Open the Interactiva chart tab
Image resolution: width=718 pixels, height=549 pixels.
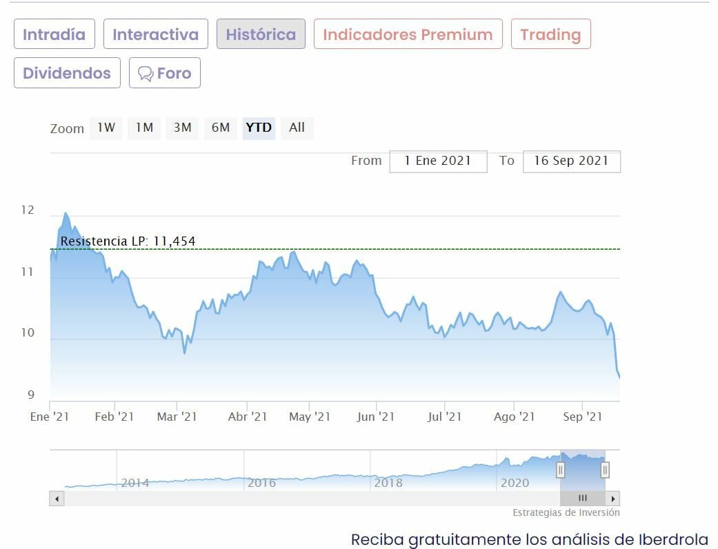[x=155, y=34]
